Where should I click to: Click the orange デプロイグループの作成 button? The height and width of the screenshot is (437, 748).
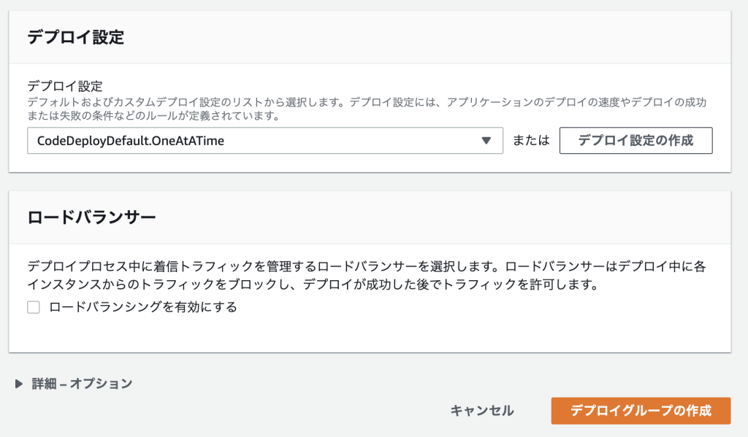click(x=641, y=410)
